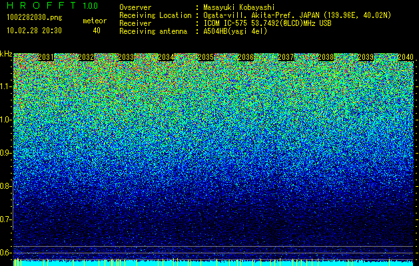
Task: Click the meteor count value 40
Action: point(97,31)
